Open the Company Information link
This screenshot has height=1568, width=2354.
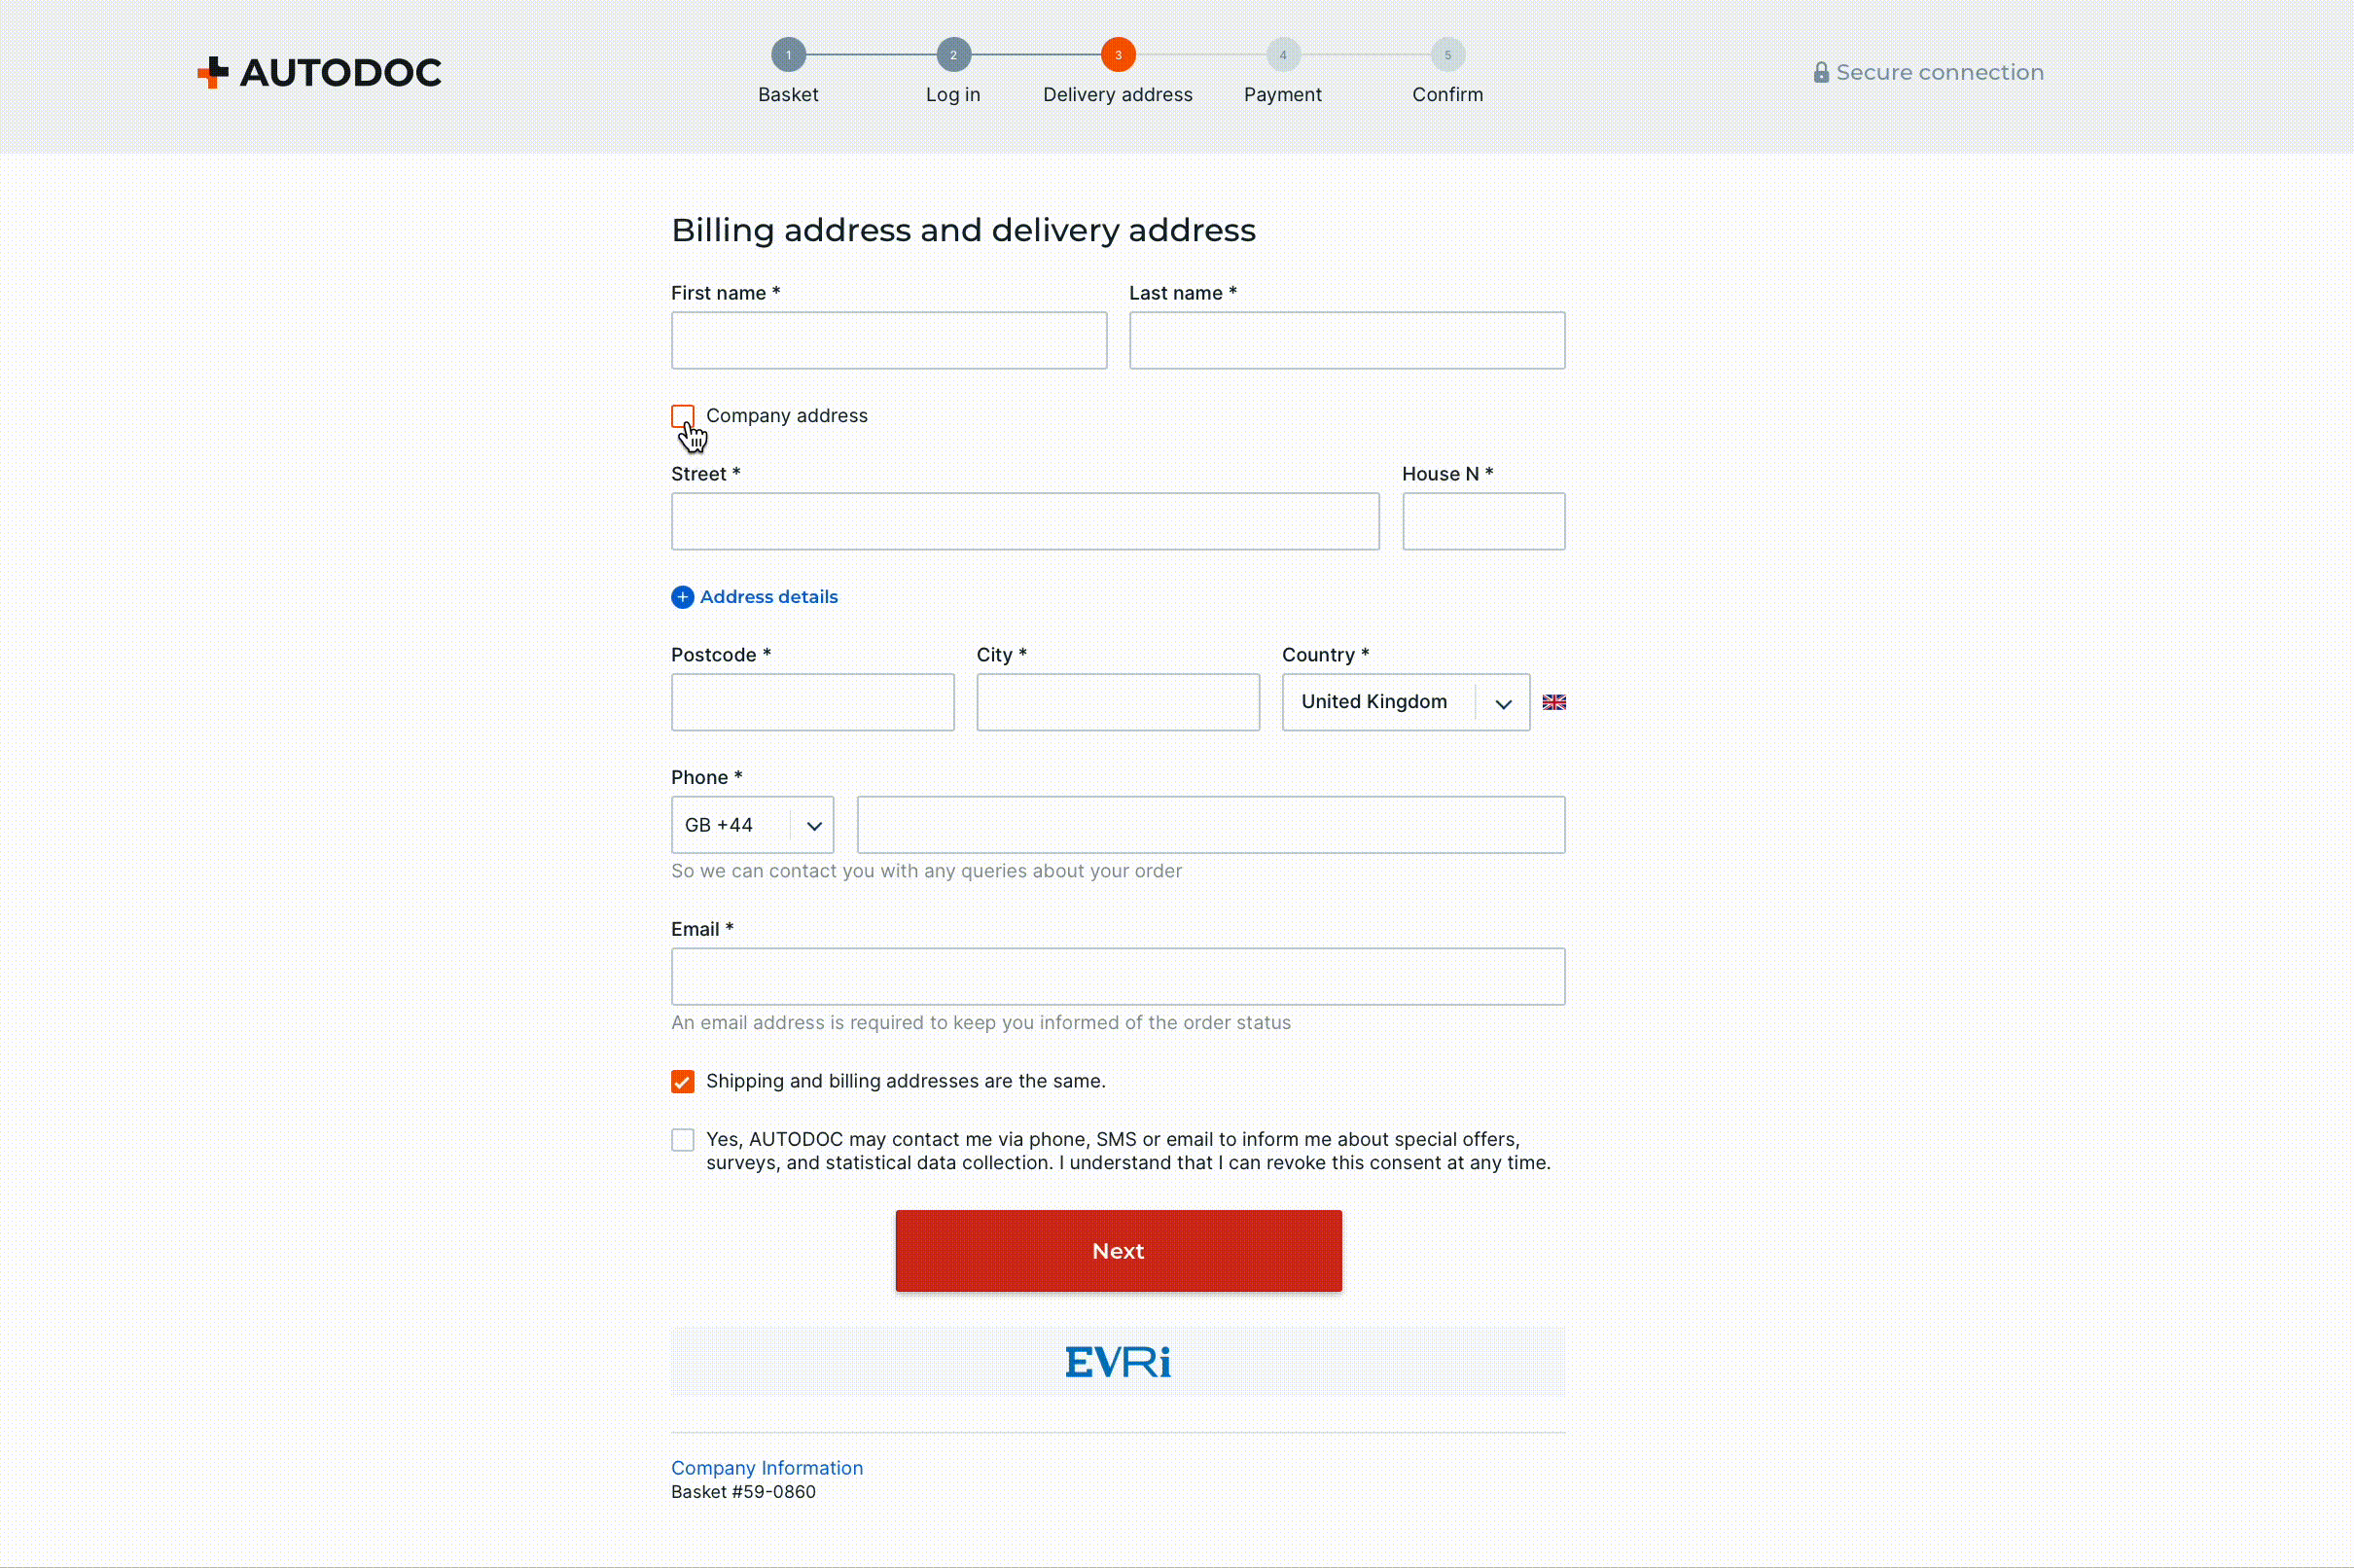pyautogui.click(x=766, y=1468)
